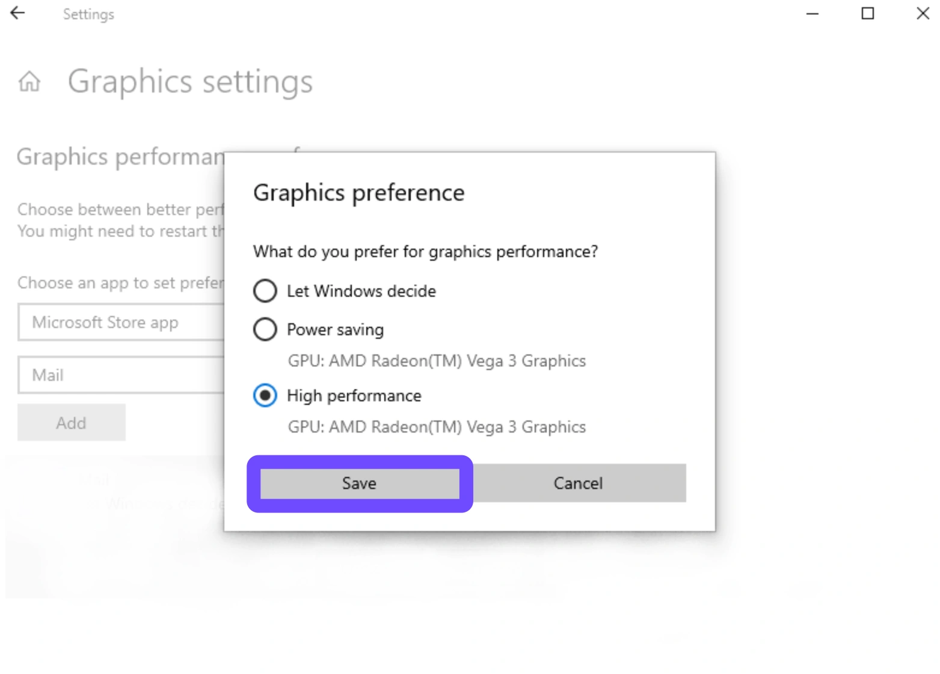Click the Settings window title text

88,14
